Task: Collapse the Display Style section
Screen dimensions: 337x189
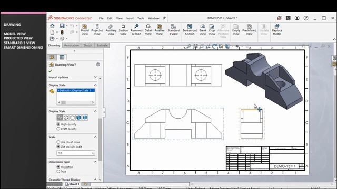Action: [95, 111]
